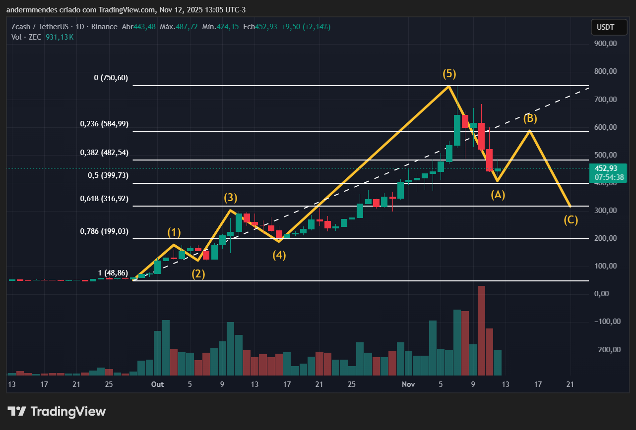Click 'Binance' exchange label in the legend
The height and width of the screenshot is (430, 636).
(104, 26)
